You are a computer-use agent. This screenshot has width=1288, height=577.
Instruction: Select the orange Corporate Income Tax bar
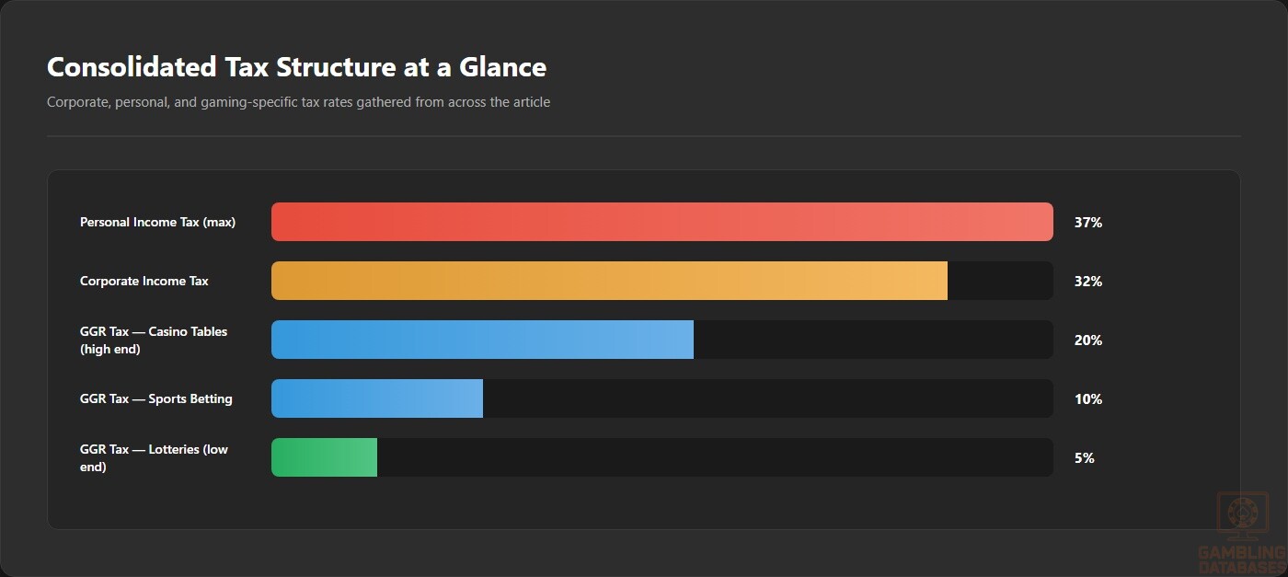[x=609, y=281]
